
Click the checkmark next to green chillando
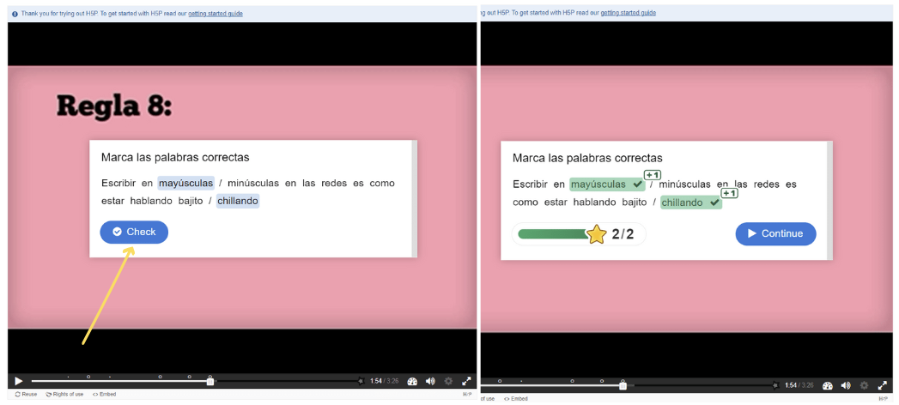[x=714, y=202]
